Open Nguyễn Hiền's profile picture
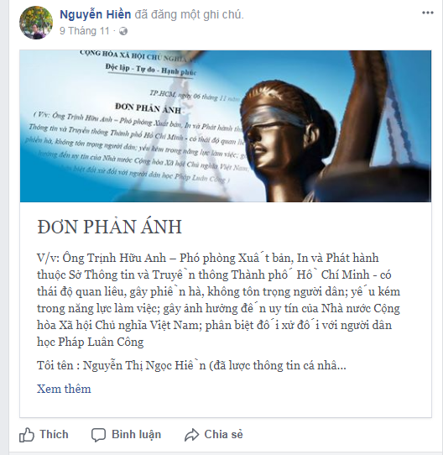The image size is (443, 455). pyautogui.click(x=36, y=23)
